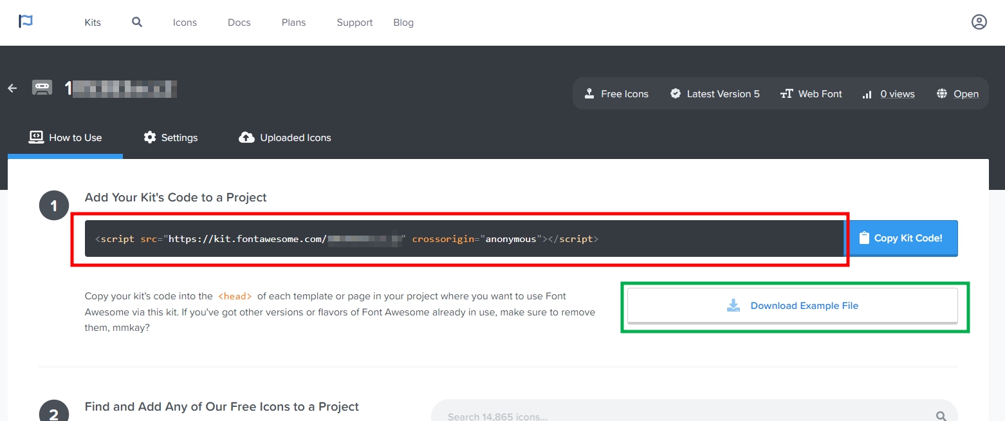This screenshot has height=421, width=1005.
Task: Click the magnifier in the icon search box
Action: (941, 416)
